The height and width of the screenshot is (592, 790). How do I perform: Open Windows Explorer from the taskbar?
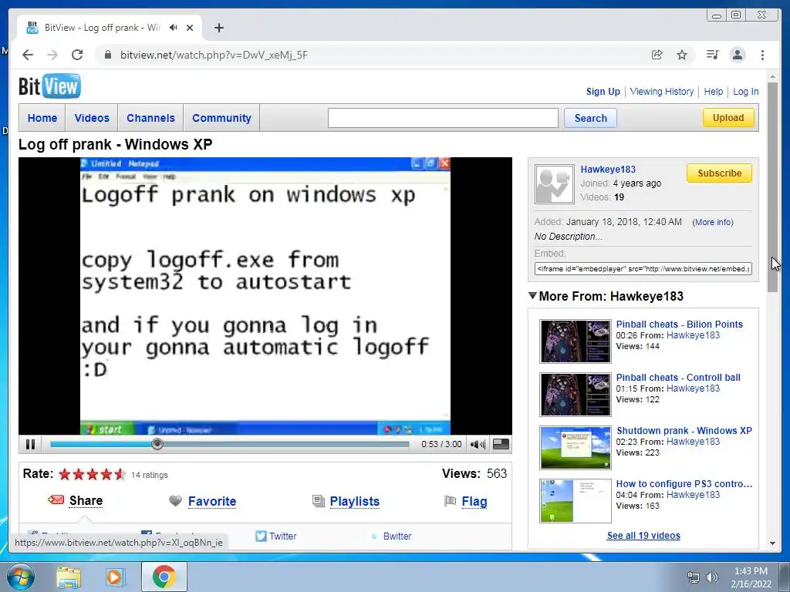tap(69, 577)
